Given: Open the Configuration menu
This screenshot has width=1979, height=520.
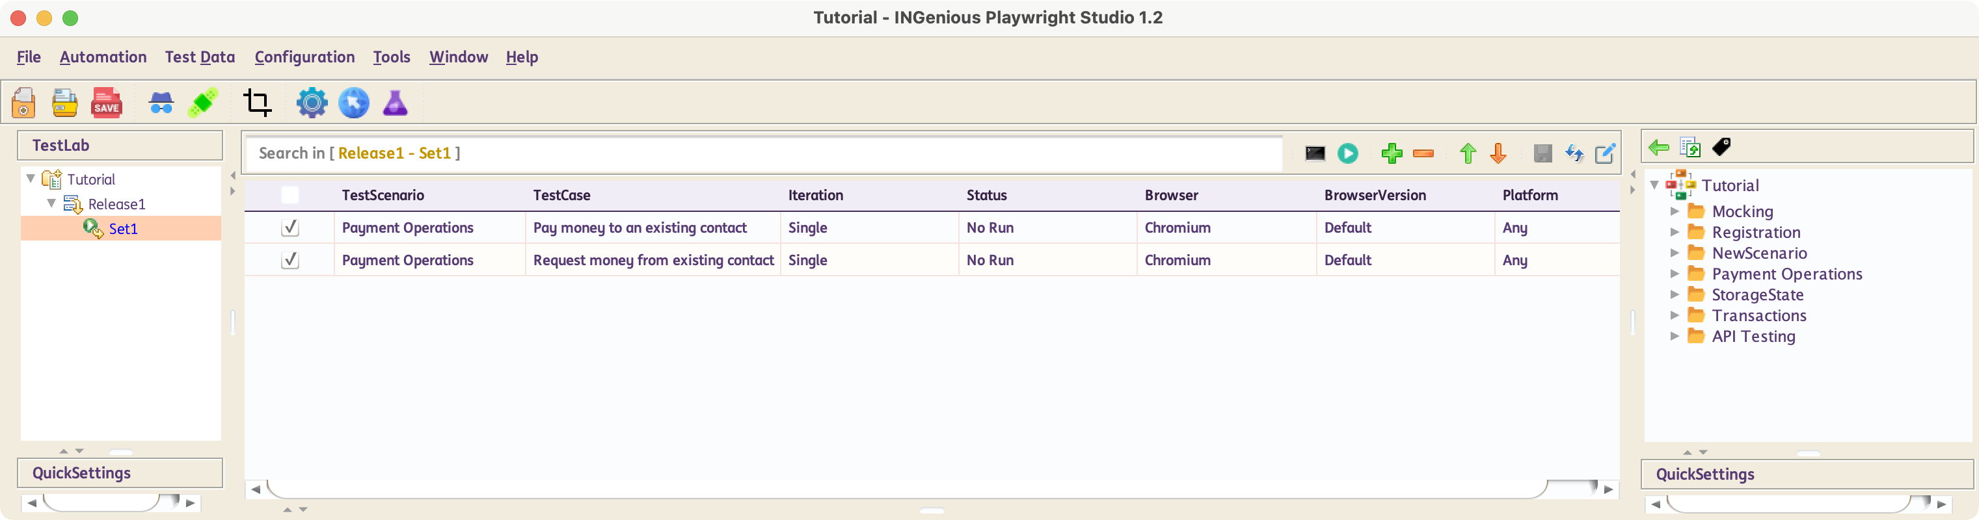Looking at the screenshot, I should click(x=304, y=57).
